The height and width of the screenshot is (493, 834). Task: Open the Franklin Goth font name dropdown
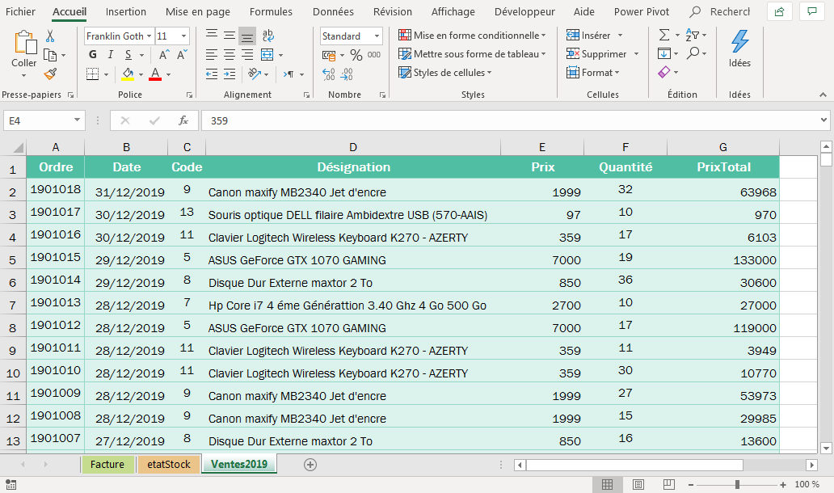(x=149, y=36)
